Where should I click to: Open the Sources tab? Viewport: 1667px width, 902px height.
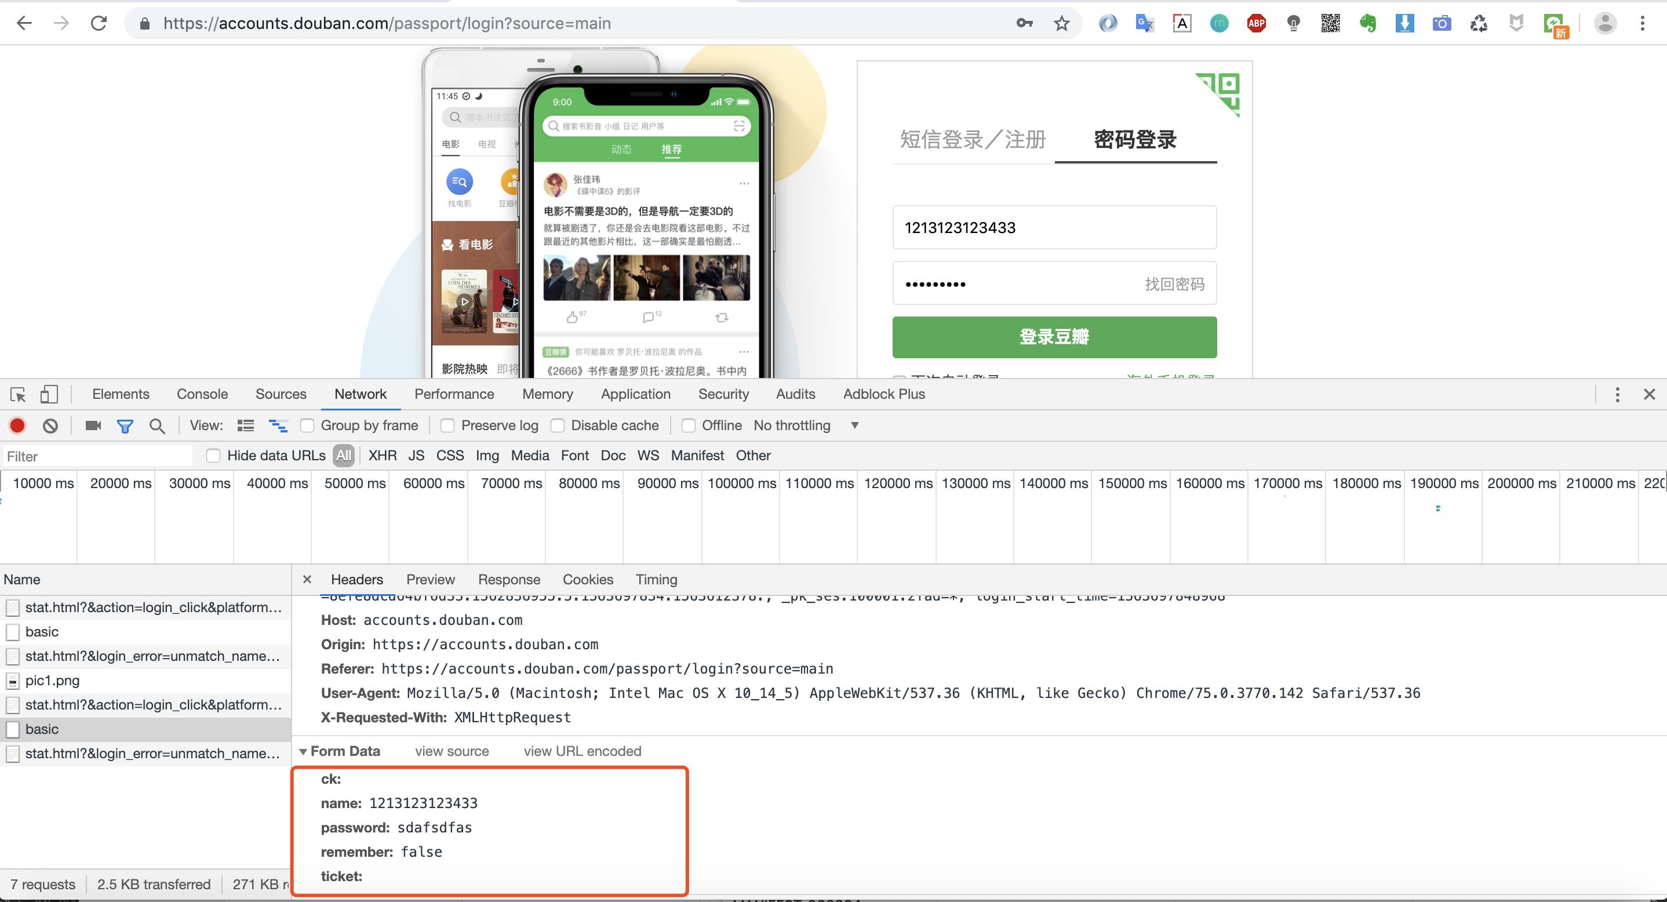281,394
